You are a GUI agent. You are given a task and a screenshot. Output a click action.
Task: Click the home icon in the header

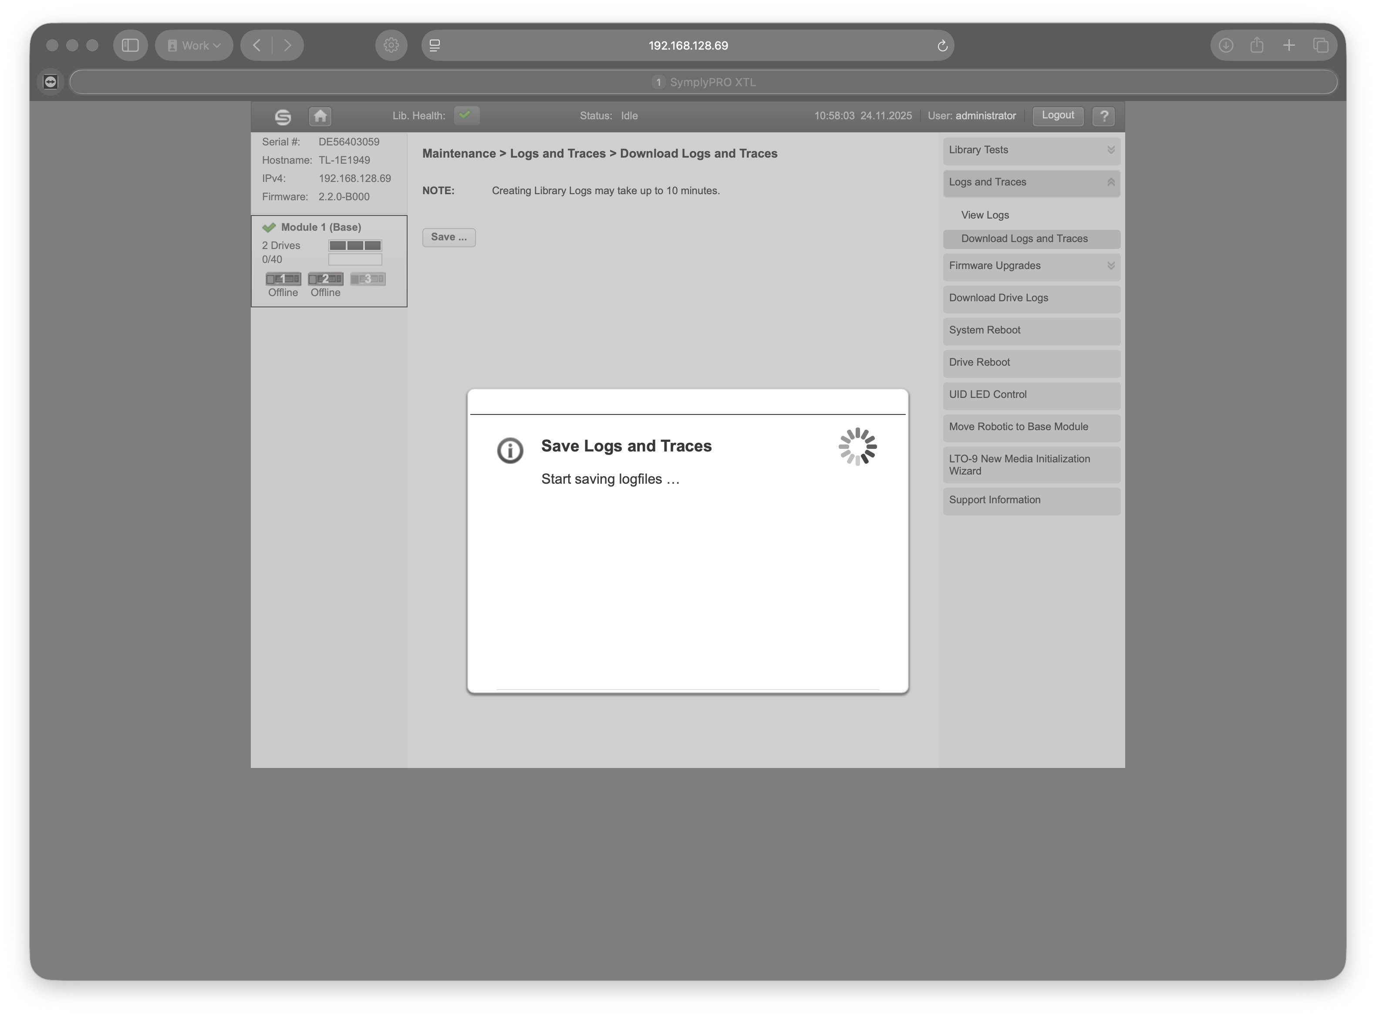tap(320, 116)
